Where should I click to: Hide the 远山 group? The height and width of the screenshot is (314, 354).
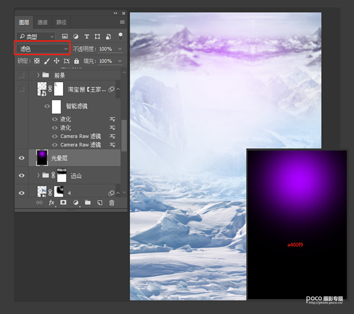click(x=22, y=175)
